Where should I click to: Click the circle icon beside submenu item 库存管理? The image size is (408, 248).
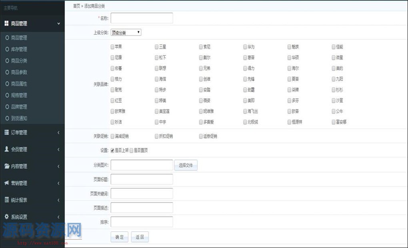coord(7,49)
